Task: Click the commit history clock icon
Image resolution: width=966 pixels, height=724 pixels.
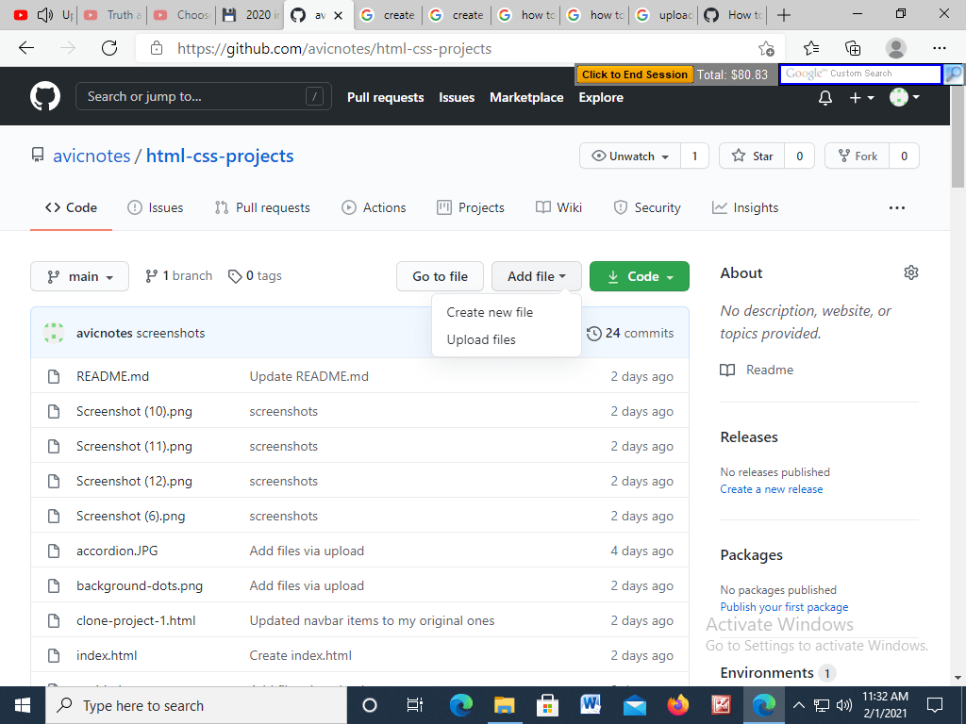Action: click(x=594, y=333)
